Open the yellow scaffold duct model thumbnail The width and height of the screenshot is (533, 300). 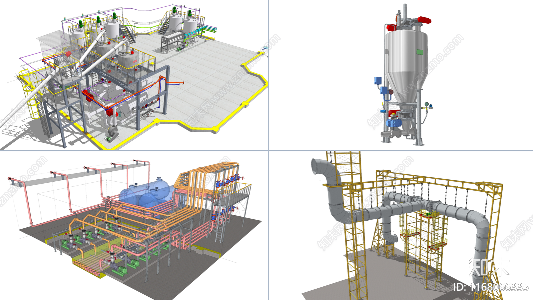coord(401,225)
